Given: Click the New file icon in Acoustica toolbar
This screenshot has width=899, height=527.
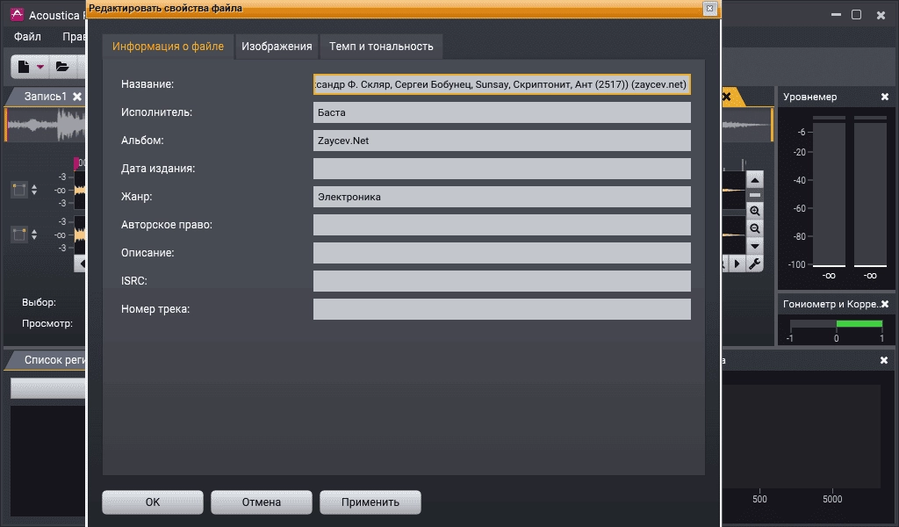Looking at the screenshot, I should [x=24, y=67].
